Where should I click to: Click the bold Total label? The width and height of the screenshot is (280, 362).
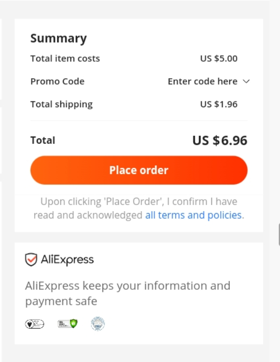tap(43, 140)
